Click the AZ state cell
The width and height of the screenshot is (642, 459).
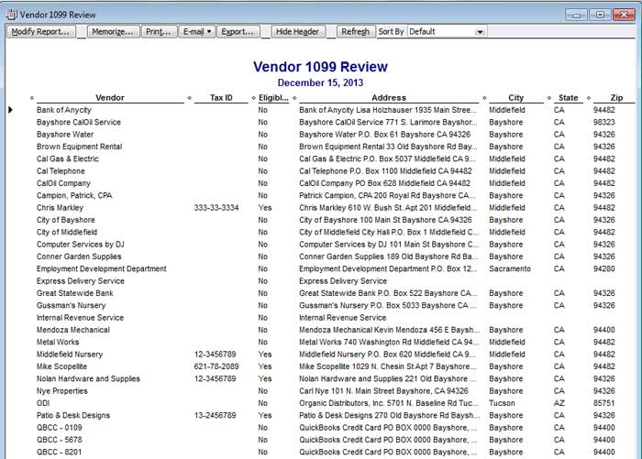pos(559,403)
